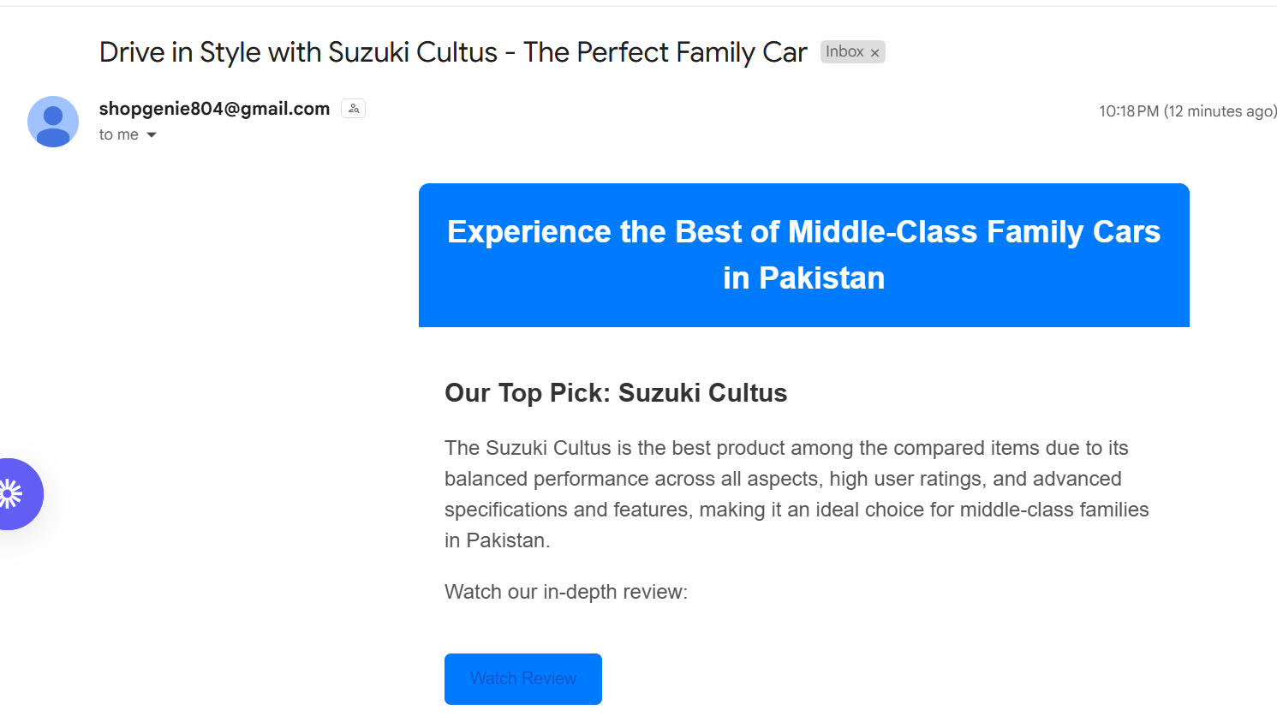This screenshot has height=722, width=1277.
Task: Click "The Perfect Family Car" in the subject
Action: tap(665, 52)
